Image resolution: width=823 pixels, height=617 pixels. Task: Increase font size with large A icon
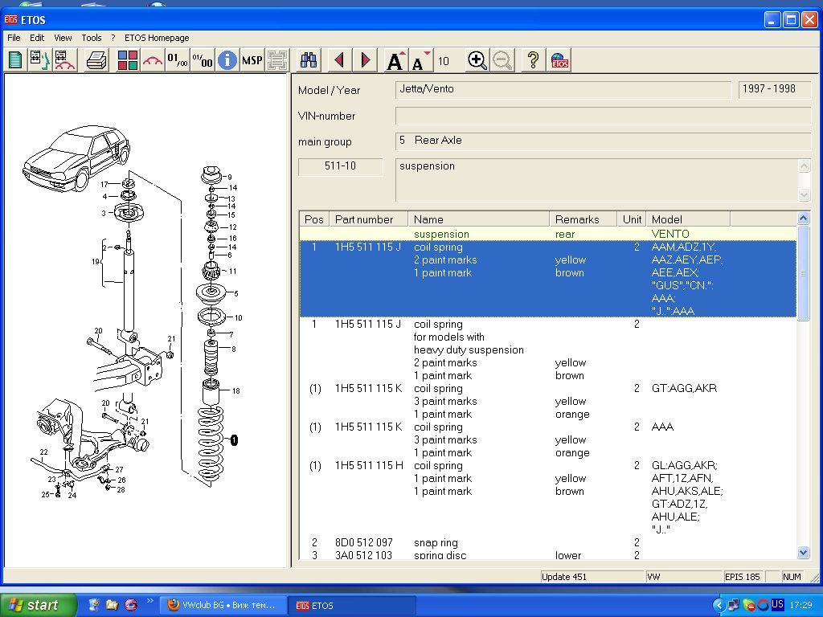(x=395, y=60)
